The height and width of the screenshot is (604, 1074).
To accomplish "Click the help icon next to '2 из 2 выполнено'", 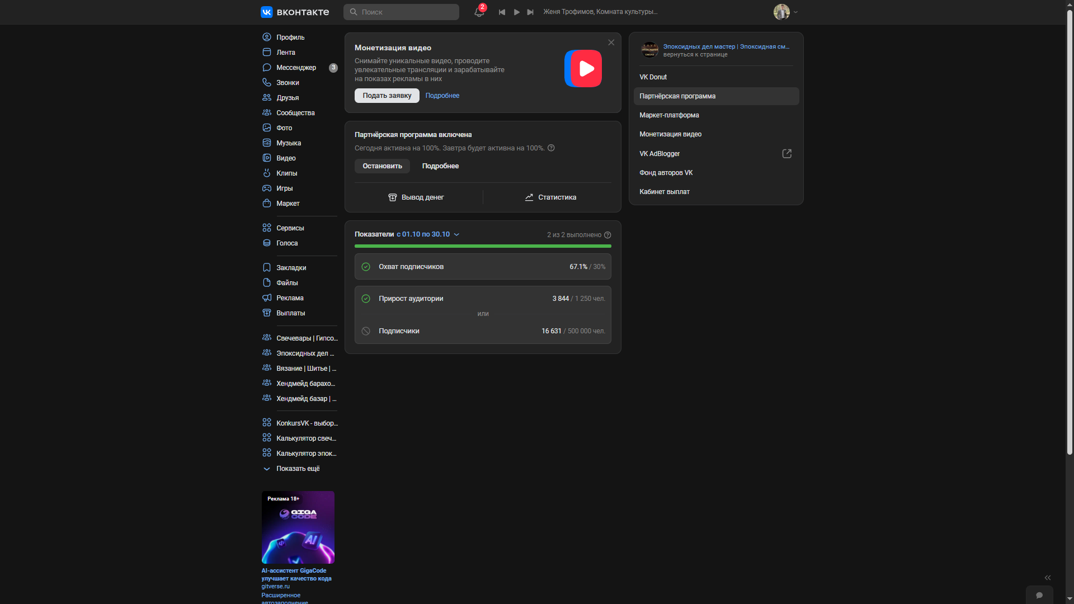I will [607, 235].
